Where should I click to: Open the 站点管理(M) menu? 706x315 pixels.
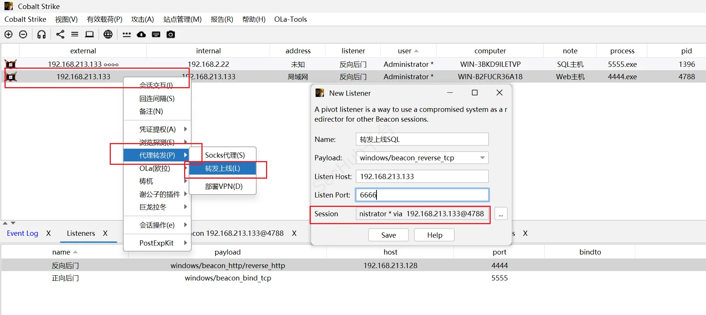[x=182, y=19]
